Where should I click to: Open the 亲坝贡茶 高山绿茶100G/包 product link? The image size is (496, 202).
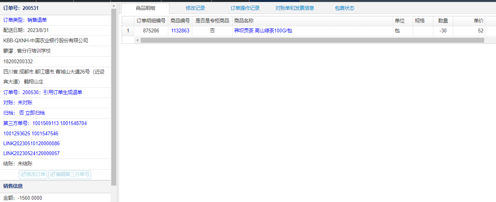click(x=263, y=31)
